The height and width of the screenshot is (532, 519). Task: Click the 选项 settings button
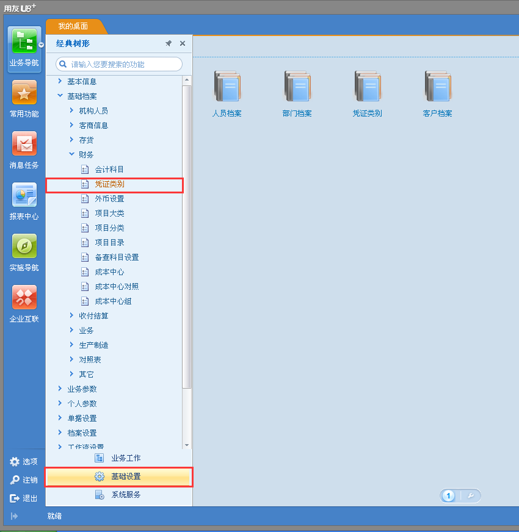pyautogui.click(x=24, y=462)
